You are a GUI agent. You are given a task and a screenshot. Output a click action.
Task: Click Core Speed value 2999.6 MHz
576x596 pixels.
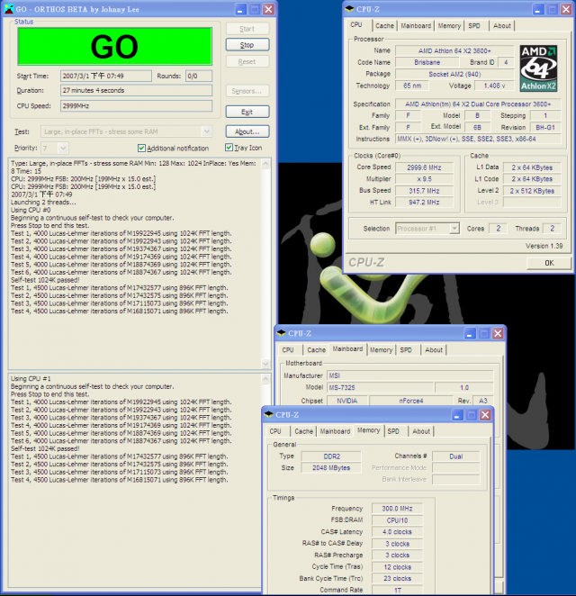[x=424, y=167]
